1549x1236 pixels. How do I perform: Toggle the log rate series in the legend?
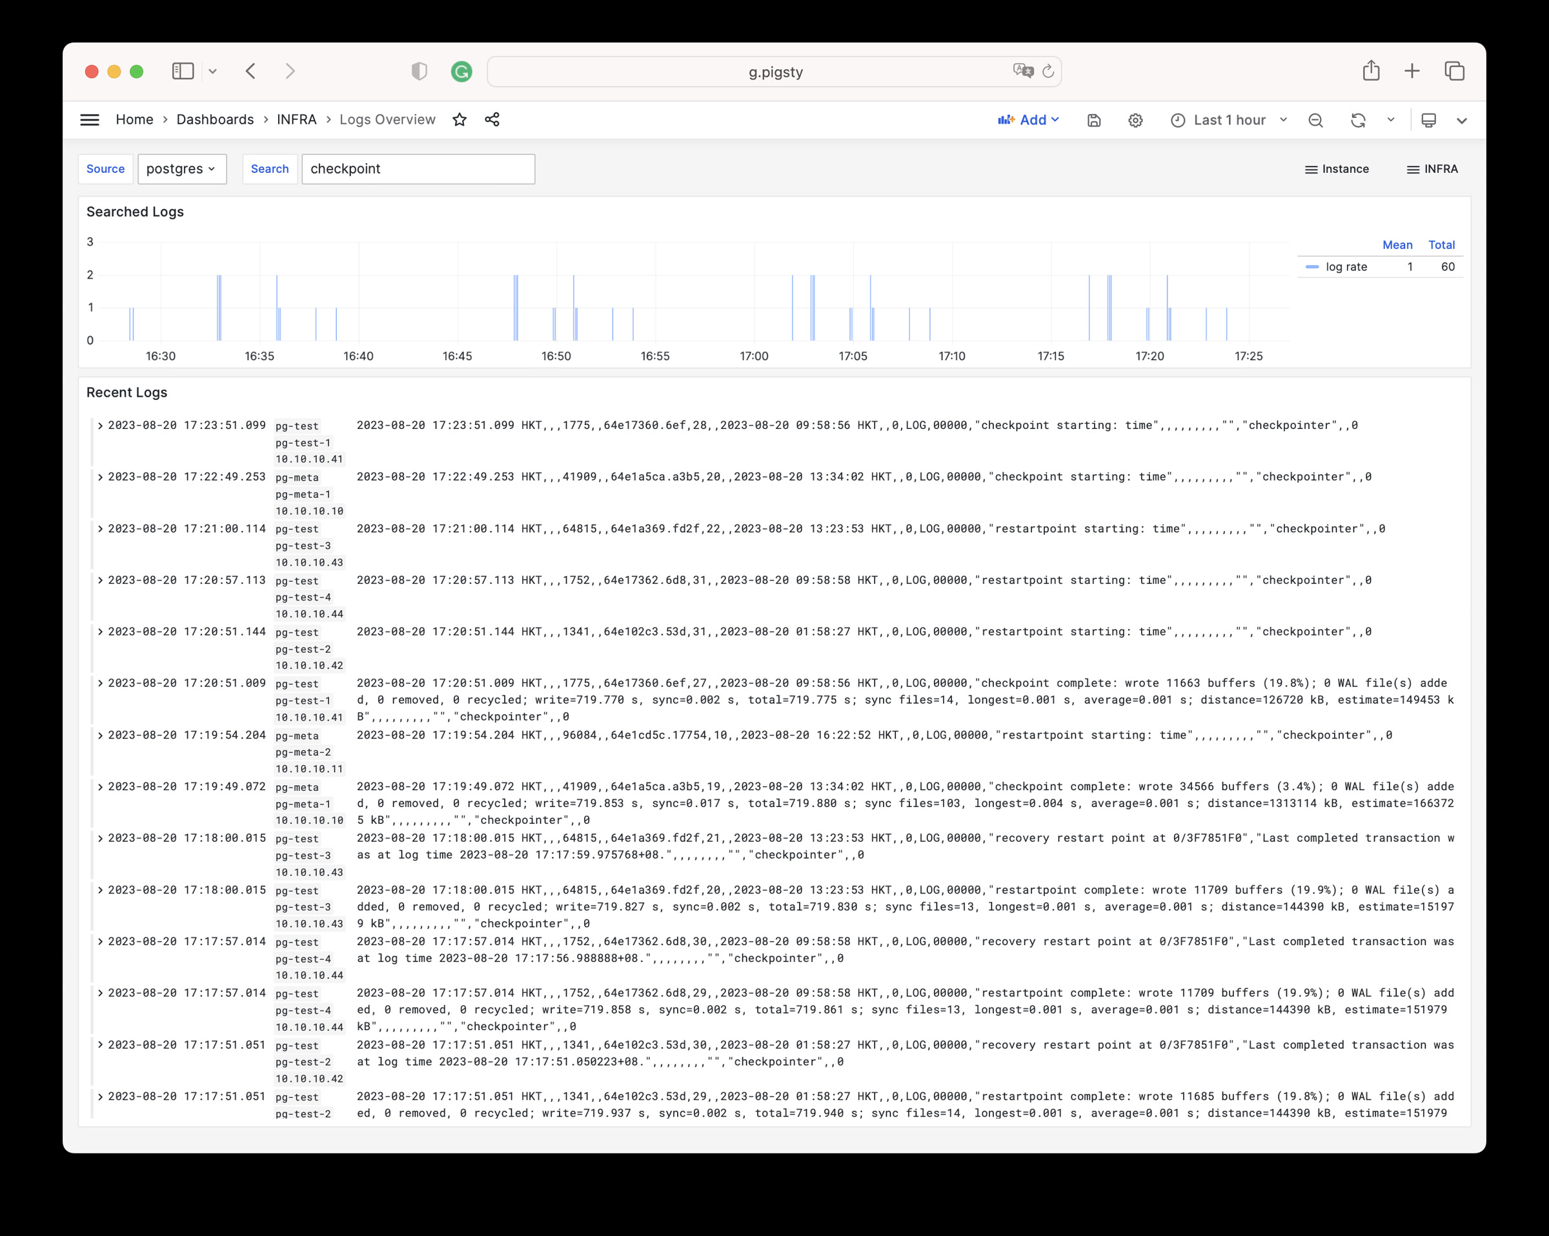(1346, 266)
